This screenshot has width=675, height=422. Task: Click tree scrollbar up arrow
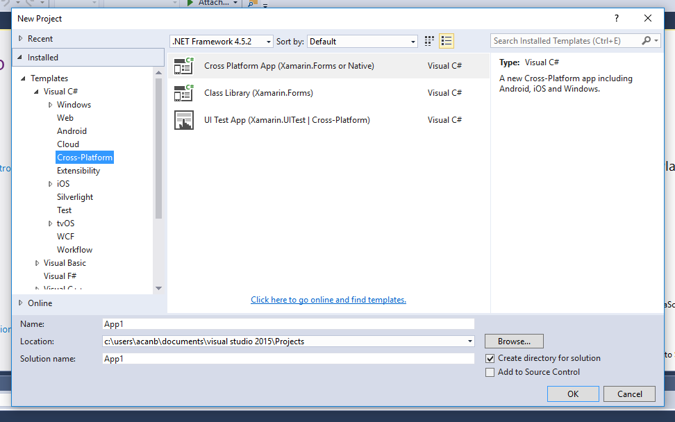(x=159, y=73)
